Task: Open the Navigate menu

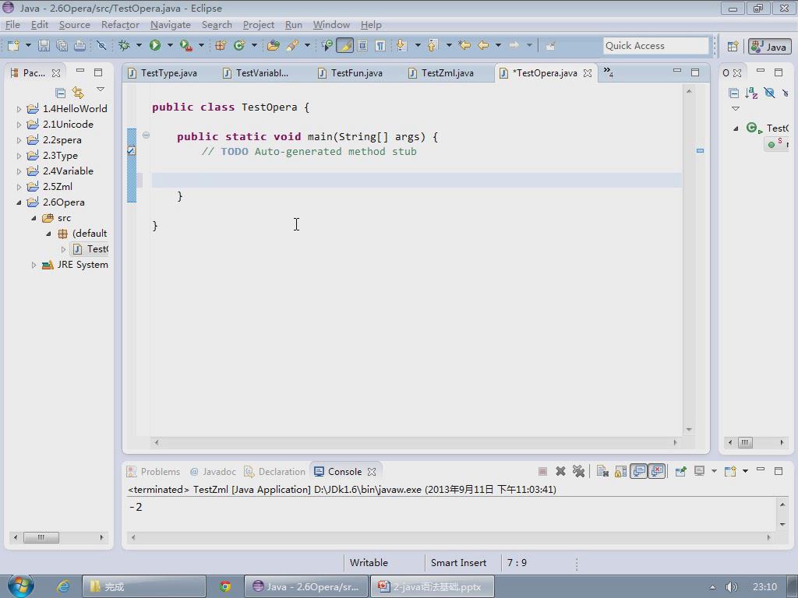Action: [171, 24]
